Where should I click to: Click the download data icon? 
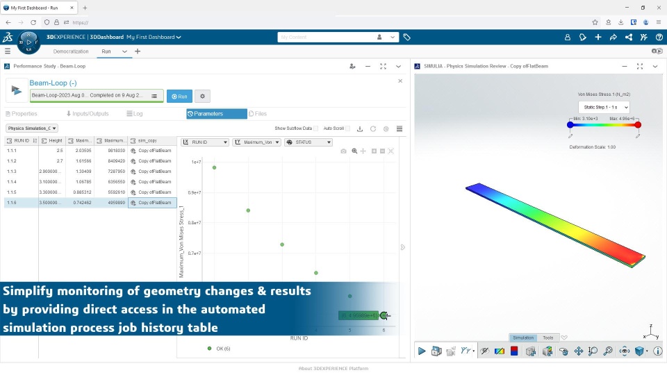tap(360, 129)
